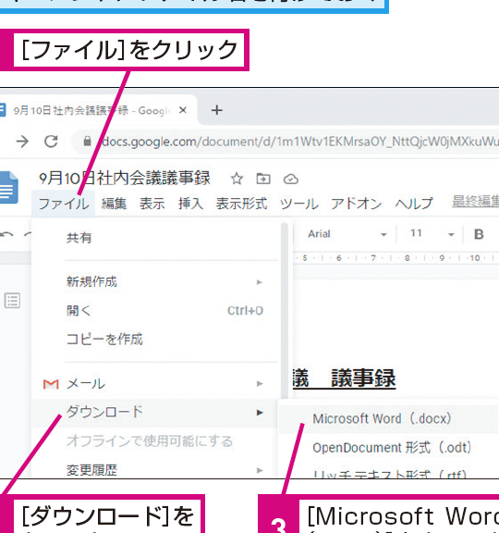Click the undo arrow in toolbar
This screenshot has height=533, width=499.
(6, 234)
